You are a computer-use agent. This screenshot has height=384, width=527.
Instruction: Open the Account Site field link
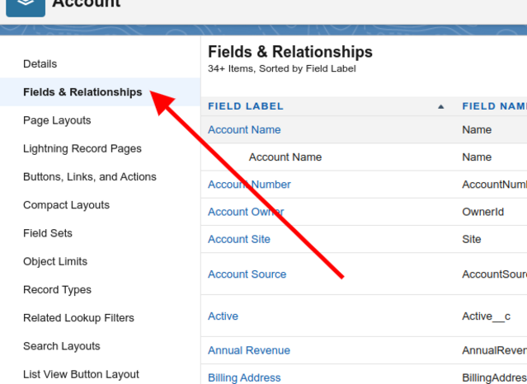(x=239, y=239)
